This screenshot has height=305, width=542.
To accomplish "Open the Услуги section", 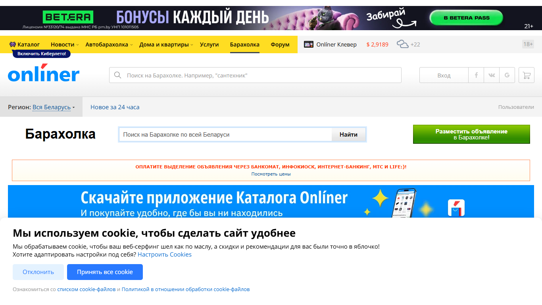I will pos(209,44).
